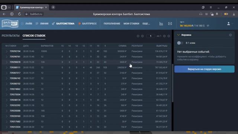Click the headphones read-aloud icon
The width and height of the screenshot is (238, 134).
coord(201,14)
